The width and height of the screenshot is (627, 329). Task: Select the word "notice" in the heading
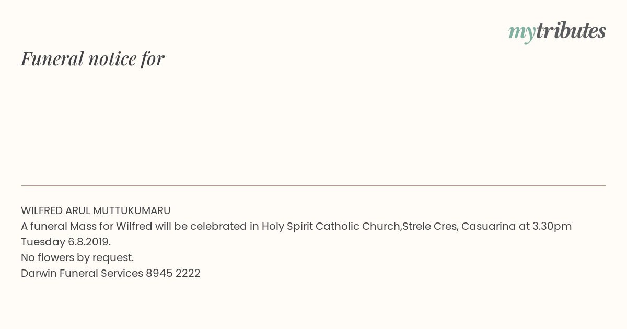[112, 59]
